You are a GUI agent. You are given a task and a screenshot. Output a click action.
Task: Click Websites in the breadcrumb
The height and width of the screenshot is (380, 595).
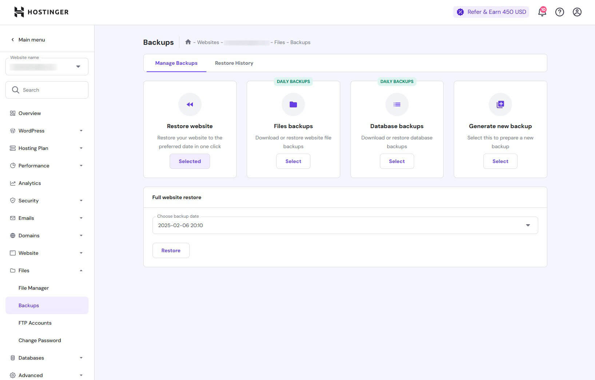click(208, 42)
